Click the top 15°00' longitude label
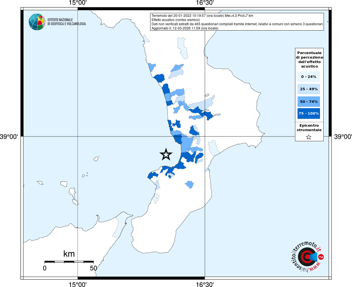Screen dimensions: 352x287 (78, 3)
